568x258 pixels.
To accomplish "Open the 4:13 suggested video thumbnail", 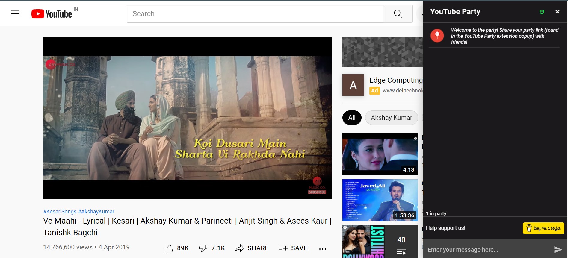I will tap(380, 154).
